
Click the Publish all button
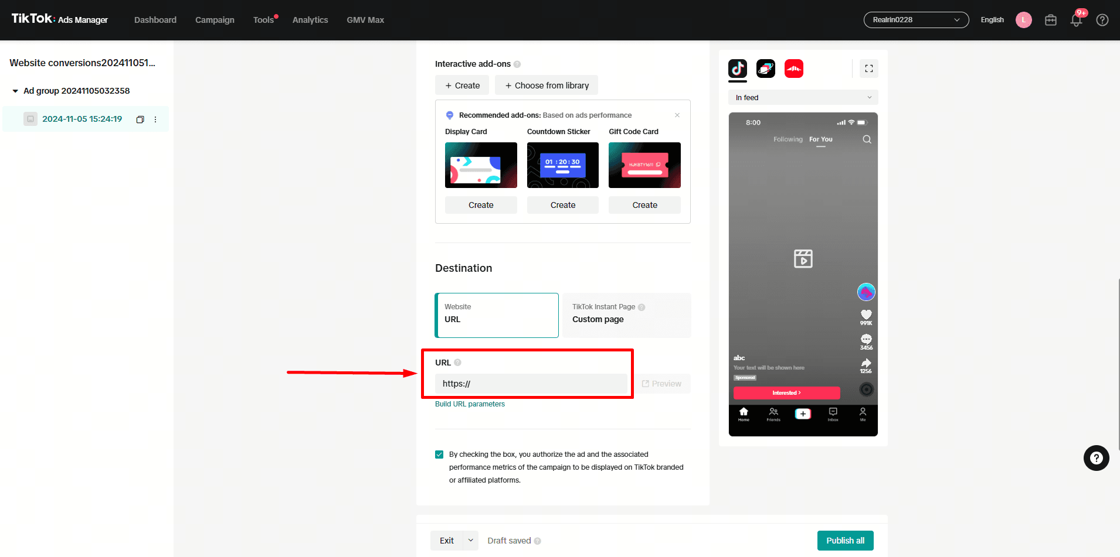pyautogui.click(x=845, y=541)
